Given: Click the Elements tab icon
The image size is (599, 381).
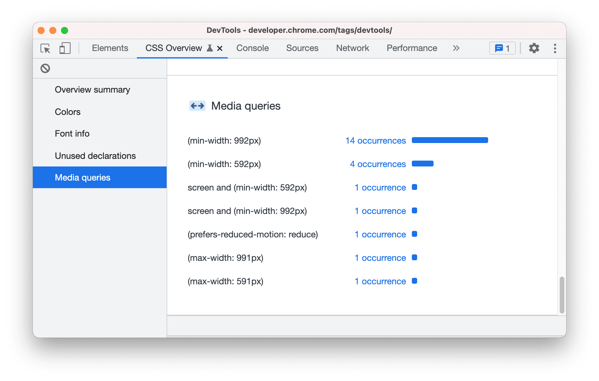Looking at the screenshot, I should click(110, 48).
